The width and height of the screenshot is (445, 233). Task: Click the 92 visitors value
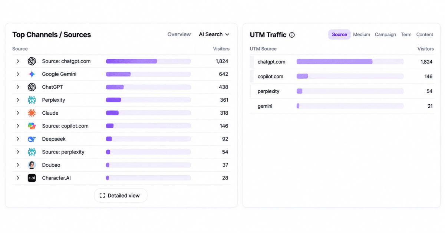point(225,139)
